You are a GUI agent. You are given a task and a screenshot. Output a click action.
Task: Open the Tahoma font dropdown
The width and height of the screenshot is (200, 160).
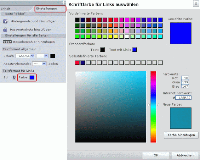(x=25, y=56)
